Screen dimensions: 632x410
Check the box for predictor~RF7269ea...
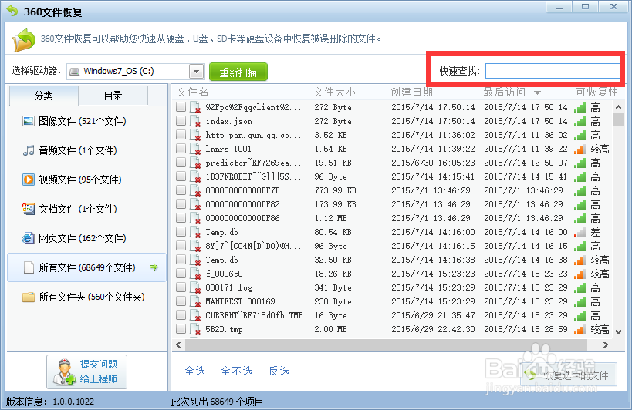pos(181,162)
